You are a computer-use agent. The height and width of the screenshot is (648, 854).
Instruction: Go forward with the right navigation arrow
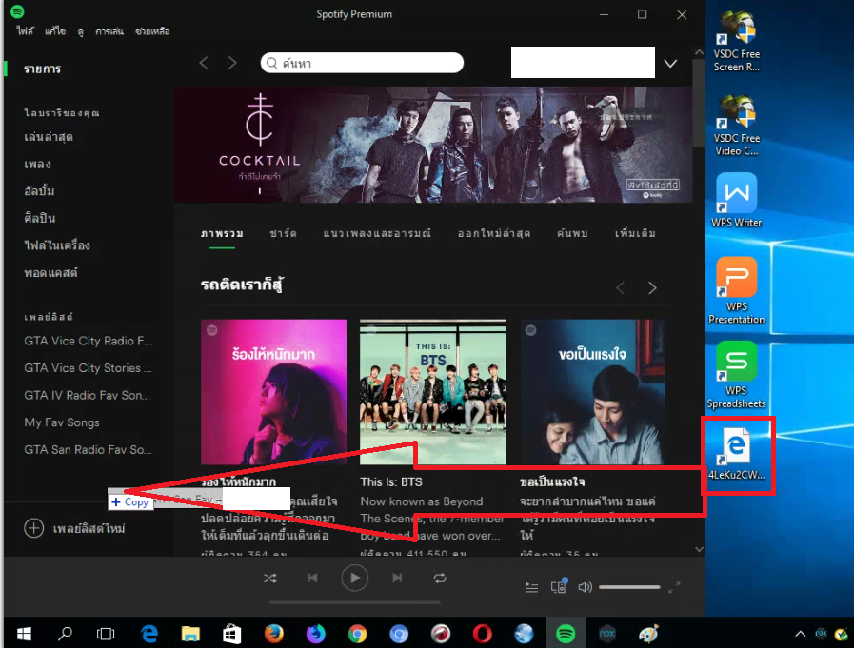[x=232, y=63]
